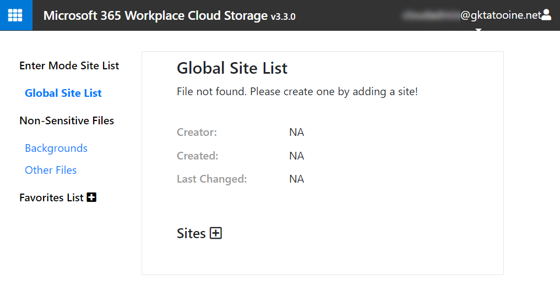Click the Last Changed field label
The width and height of the screenshot is (560, 286).
click(x=211, y=179)
